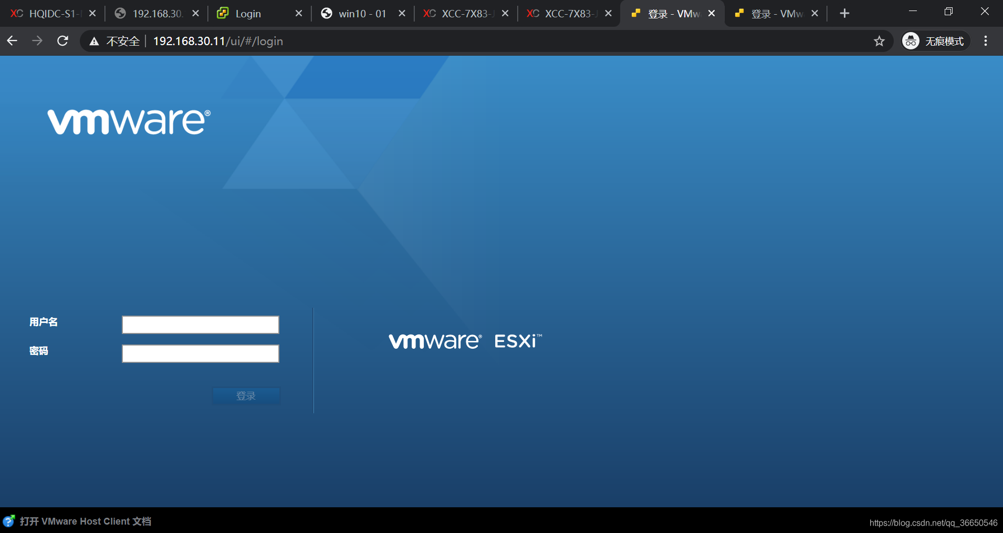This screenshot has height=533, width=1003.
Task: Click the browser back arrow
Action: coord(12,41)
